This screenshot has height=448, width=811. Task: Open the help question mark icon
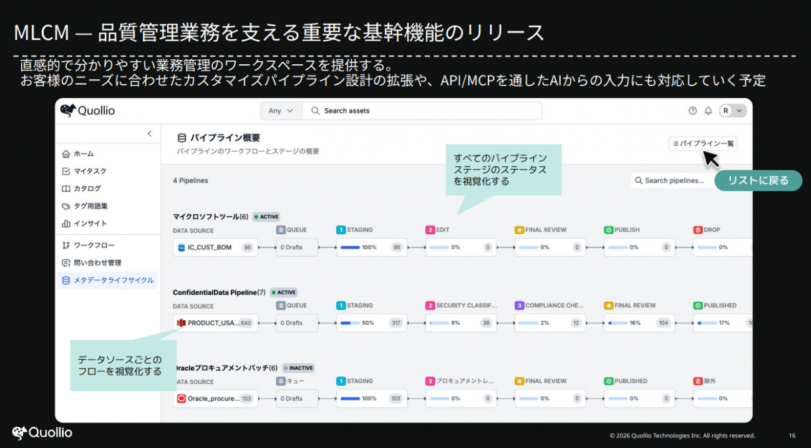pyautogui.click(x=692, y=111)
